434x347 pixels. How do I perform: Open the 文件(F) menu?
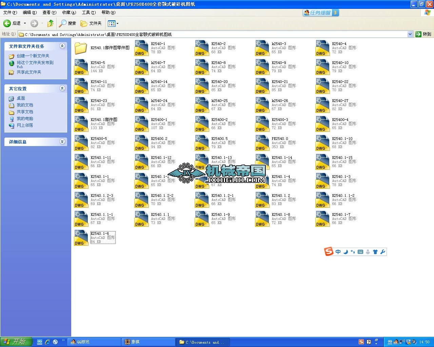10,13
